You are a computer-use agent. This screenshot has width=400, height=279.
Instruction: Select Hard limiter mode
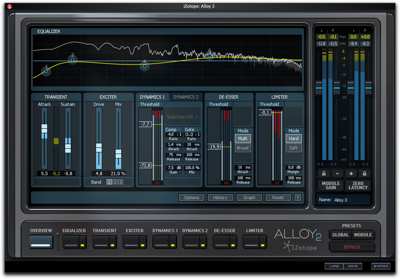click(294, 138)
